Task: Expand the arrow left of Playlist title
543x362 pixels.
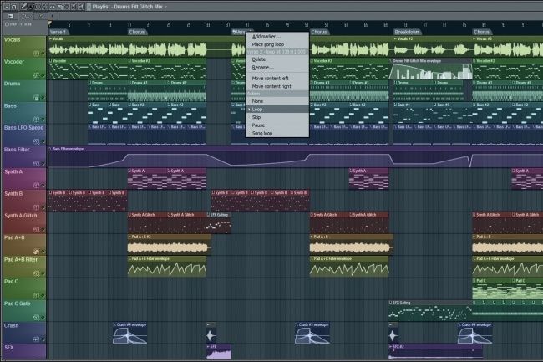Action: click(x=89, y=7)
